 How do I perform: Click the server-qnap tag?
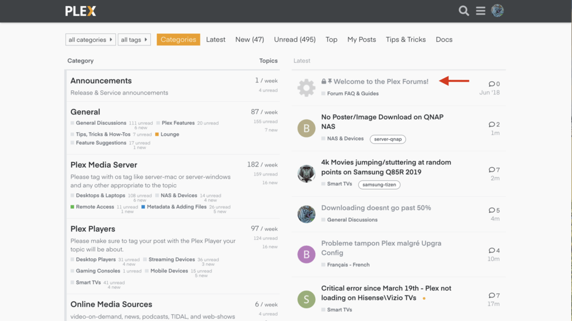[388, 139]
